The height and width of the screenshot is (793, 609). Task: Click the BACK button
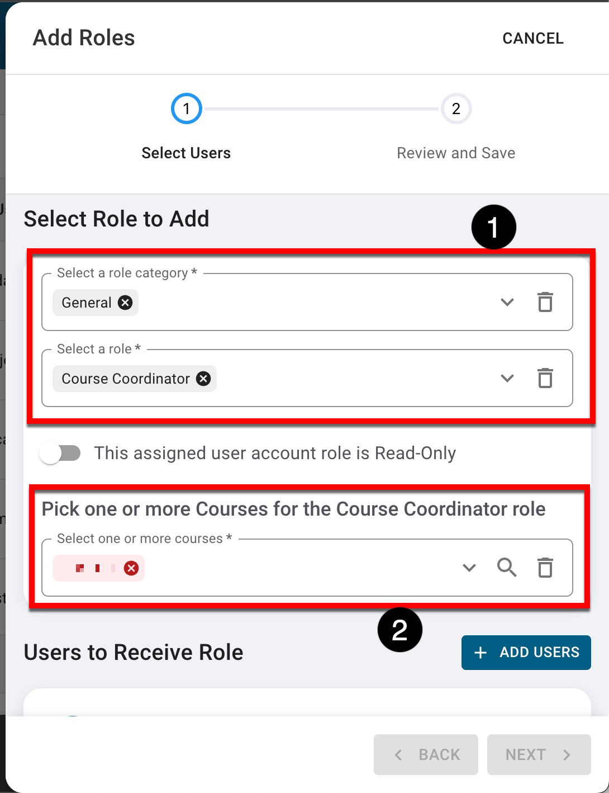pos(426,754)
